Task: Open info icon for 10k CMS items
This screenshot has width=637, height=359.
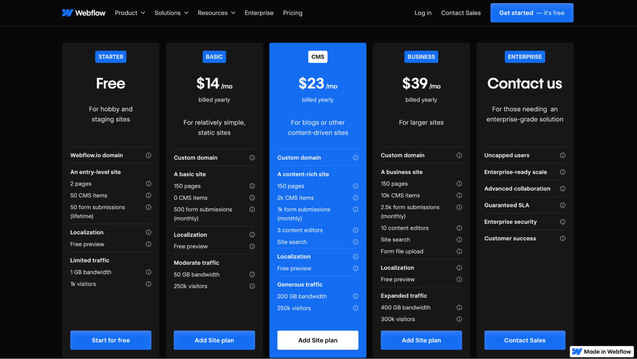Action: [x=459, y=195]
